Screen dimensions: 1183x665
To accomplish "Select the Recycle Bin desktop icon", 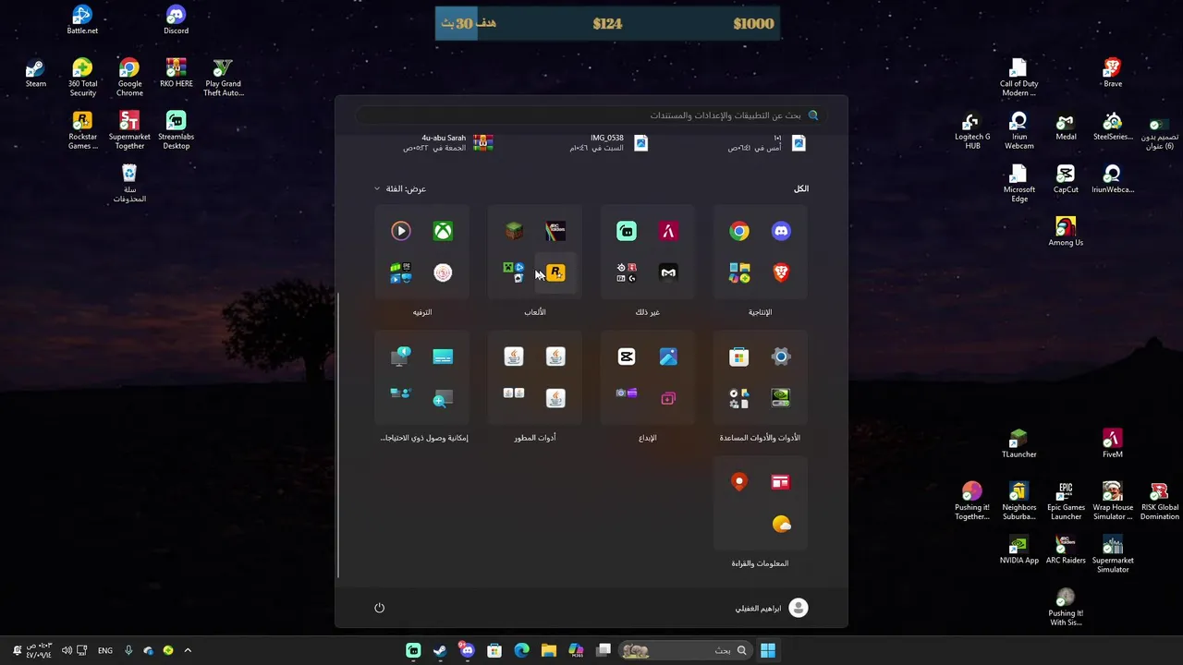I will click(x=129, y=183).
